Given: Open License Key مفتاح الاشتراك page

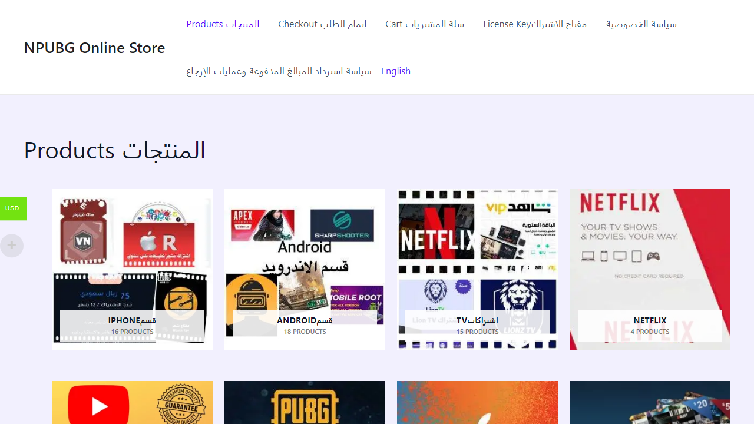Looking at the screenshot, I should point(535,24).
